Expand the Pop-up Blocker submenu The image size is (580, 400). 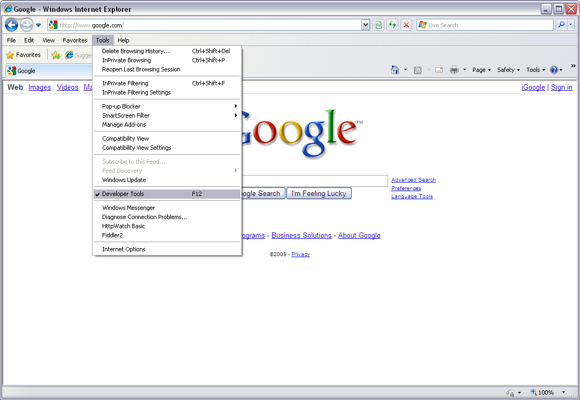[x=167, y=106]
